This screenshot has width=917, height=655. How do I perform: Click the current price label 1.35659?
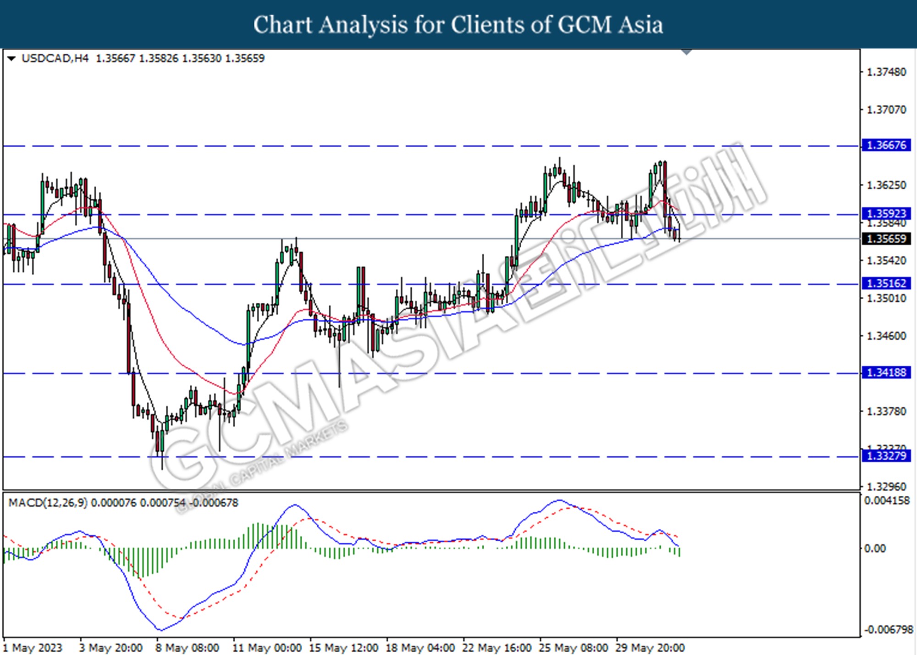(886, 239)
